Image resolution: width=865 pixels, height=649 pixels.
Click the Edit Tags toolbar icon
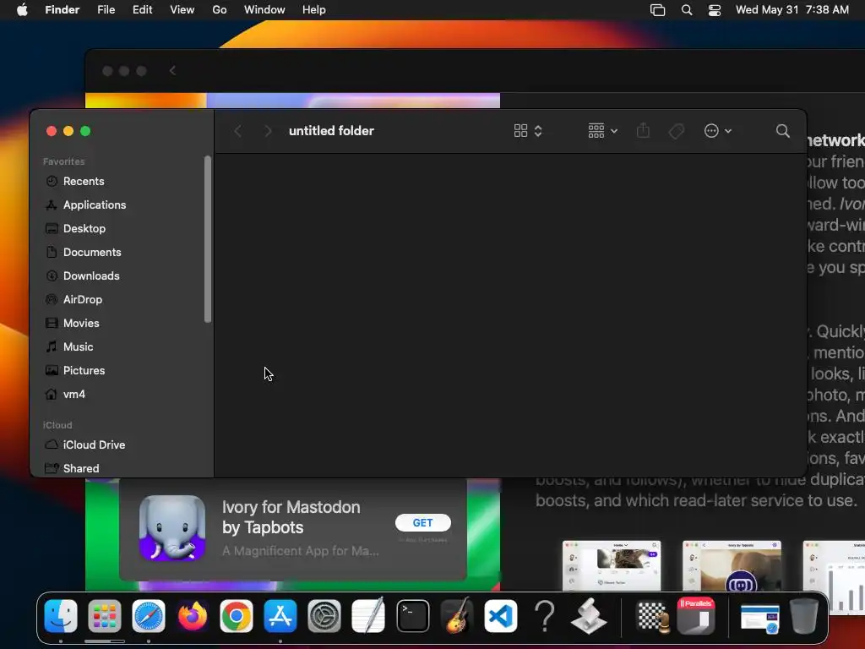(677, 131)
